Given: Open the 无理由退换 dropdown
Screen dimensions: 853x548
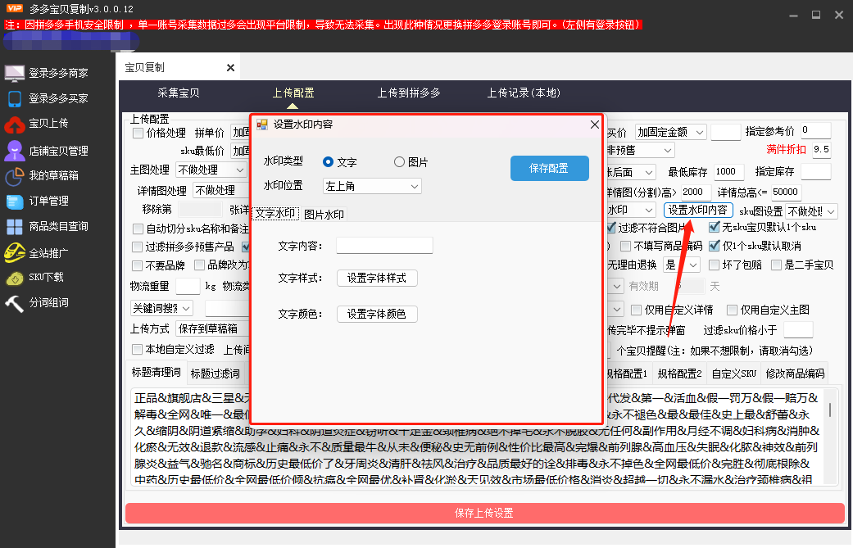Looking at the screenshot, I should (x=681, y=265).
